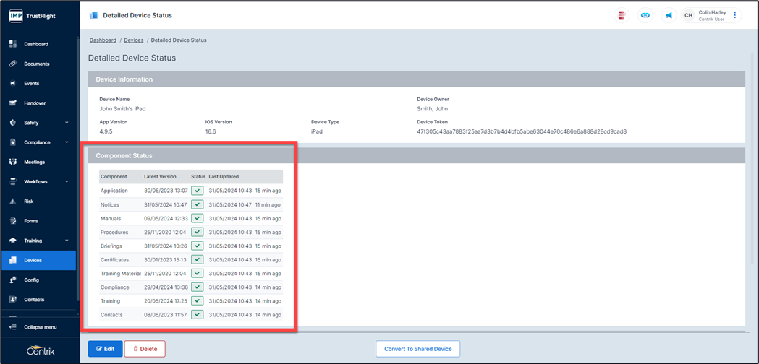
Task: Click the red list icon in header
Action: pos(621,15)
